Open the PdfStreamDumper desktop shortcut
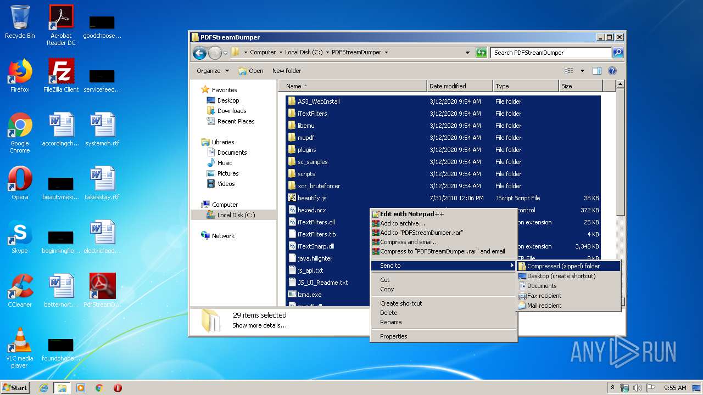 [103, 291]
